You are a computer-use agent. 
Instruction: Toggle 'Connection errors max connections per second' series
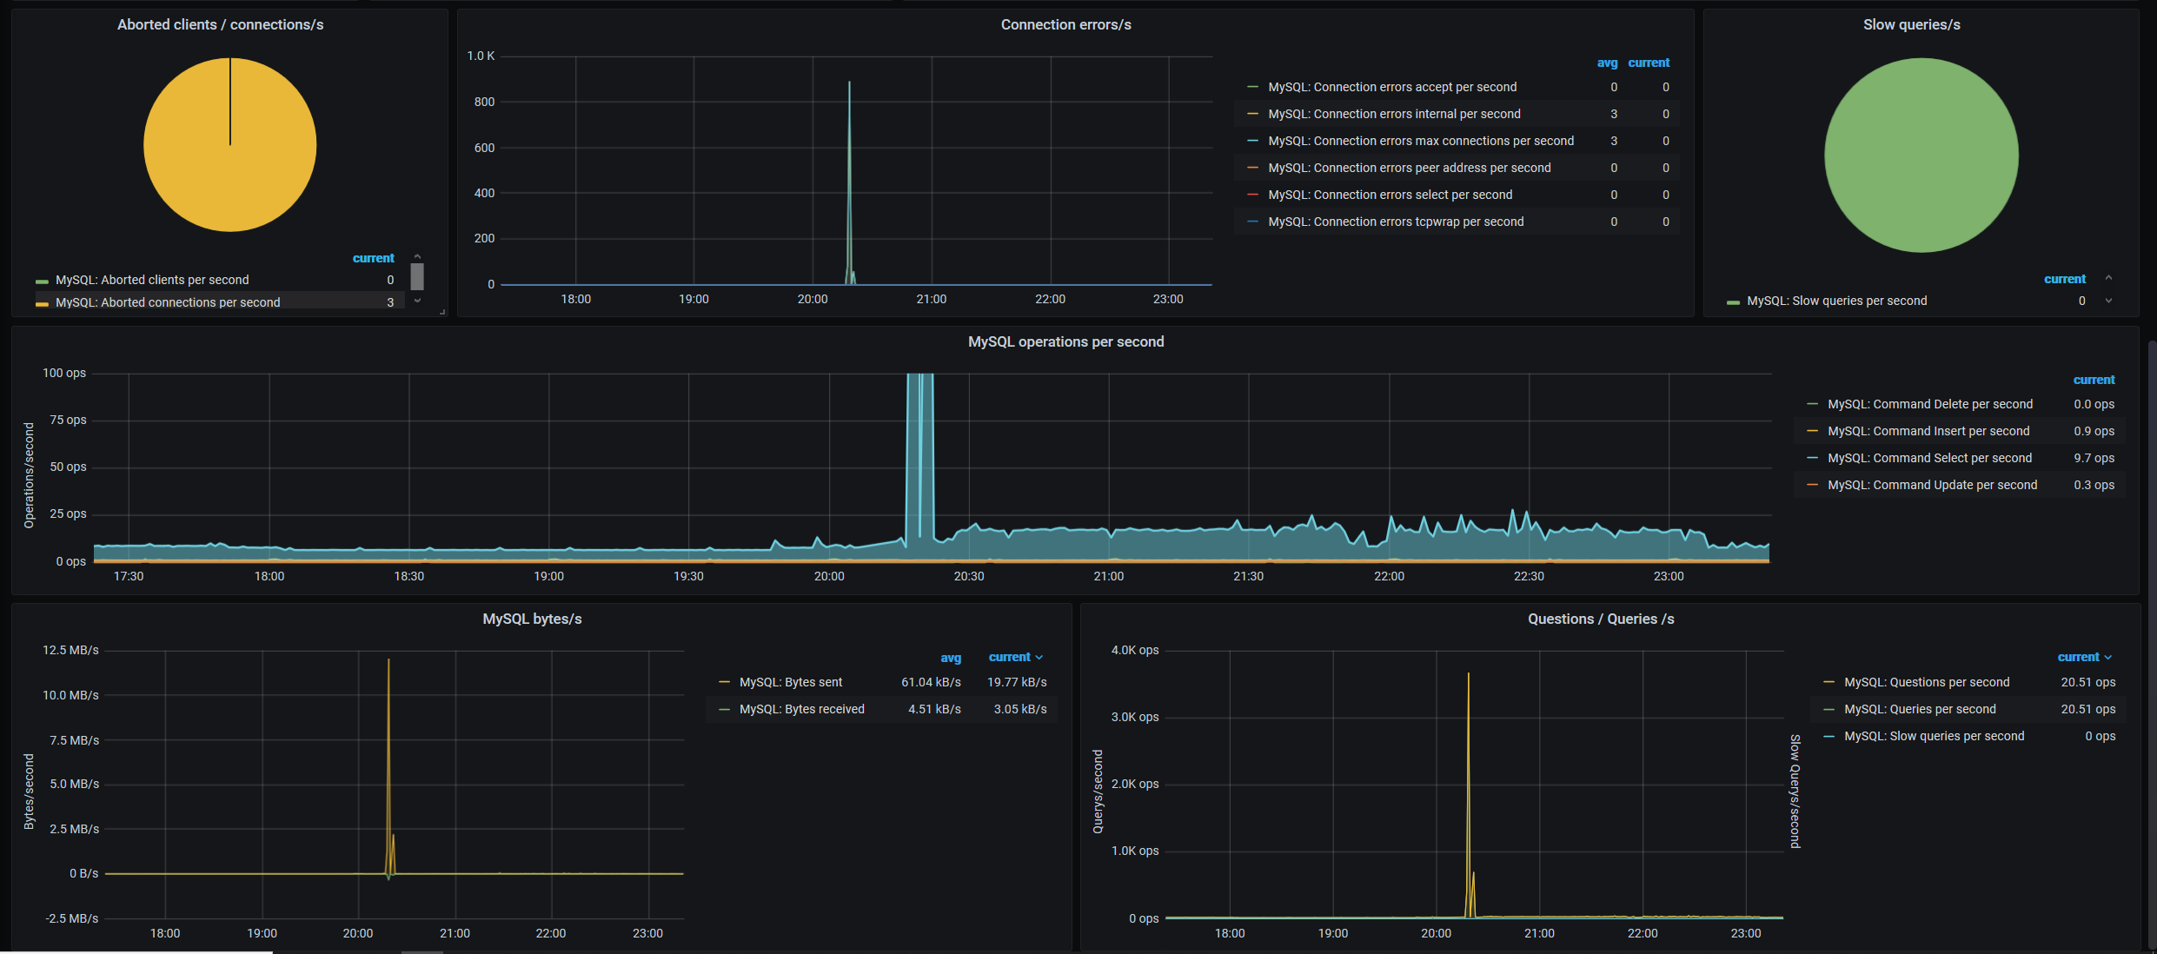(x=1420, y=141)
